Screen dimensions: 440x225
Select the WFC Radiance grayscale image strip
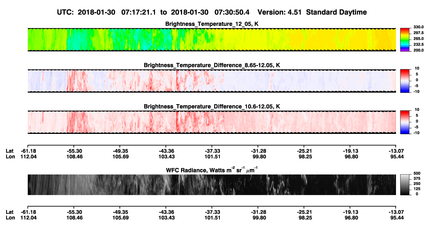click(x=212, y=185)
